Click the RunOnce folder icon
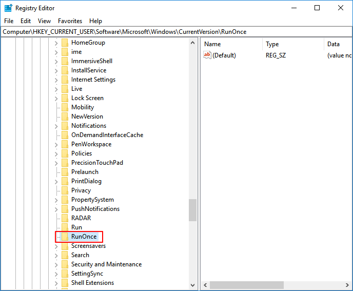 (65, 237)
